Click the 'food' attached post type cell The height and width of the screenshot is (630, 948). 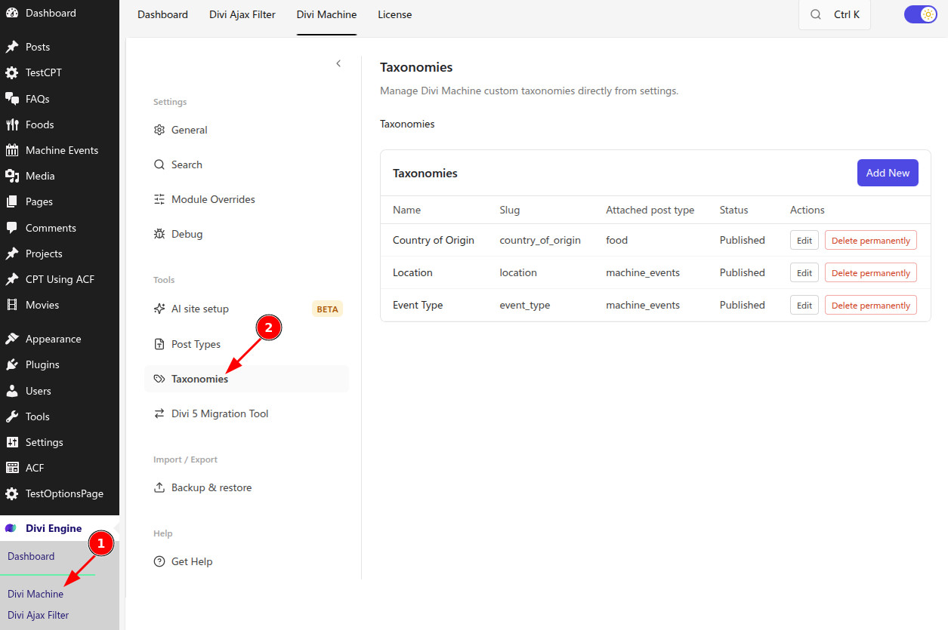tap(617, 240)
